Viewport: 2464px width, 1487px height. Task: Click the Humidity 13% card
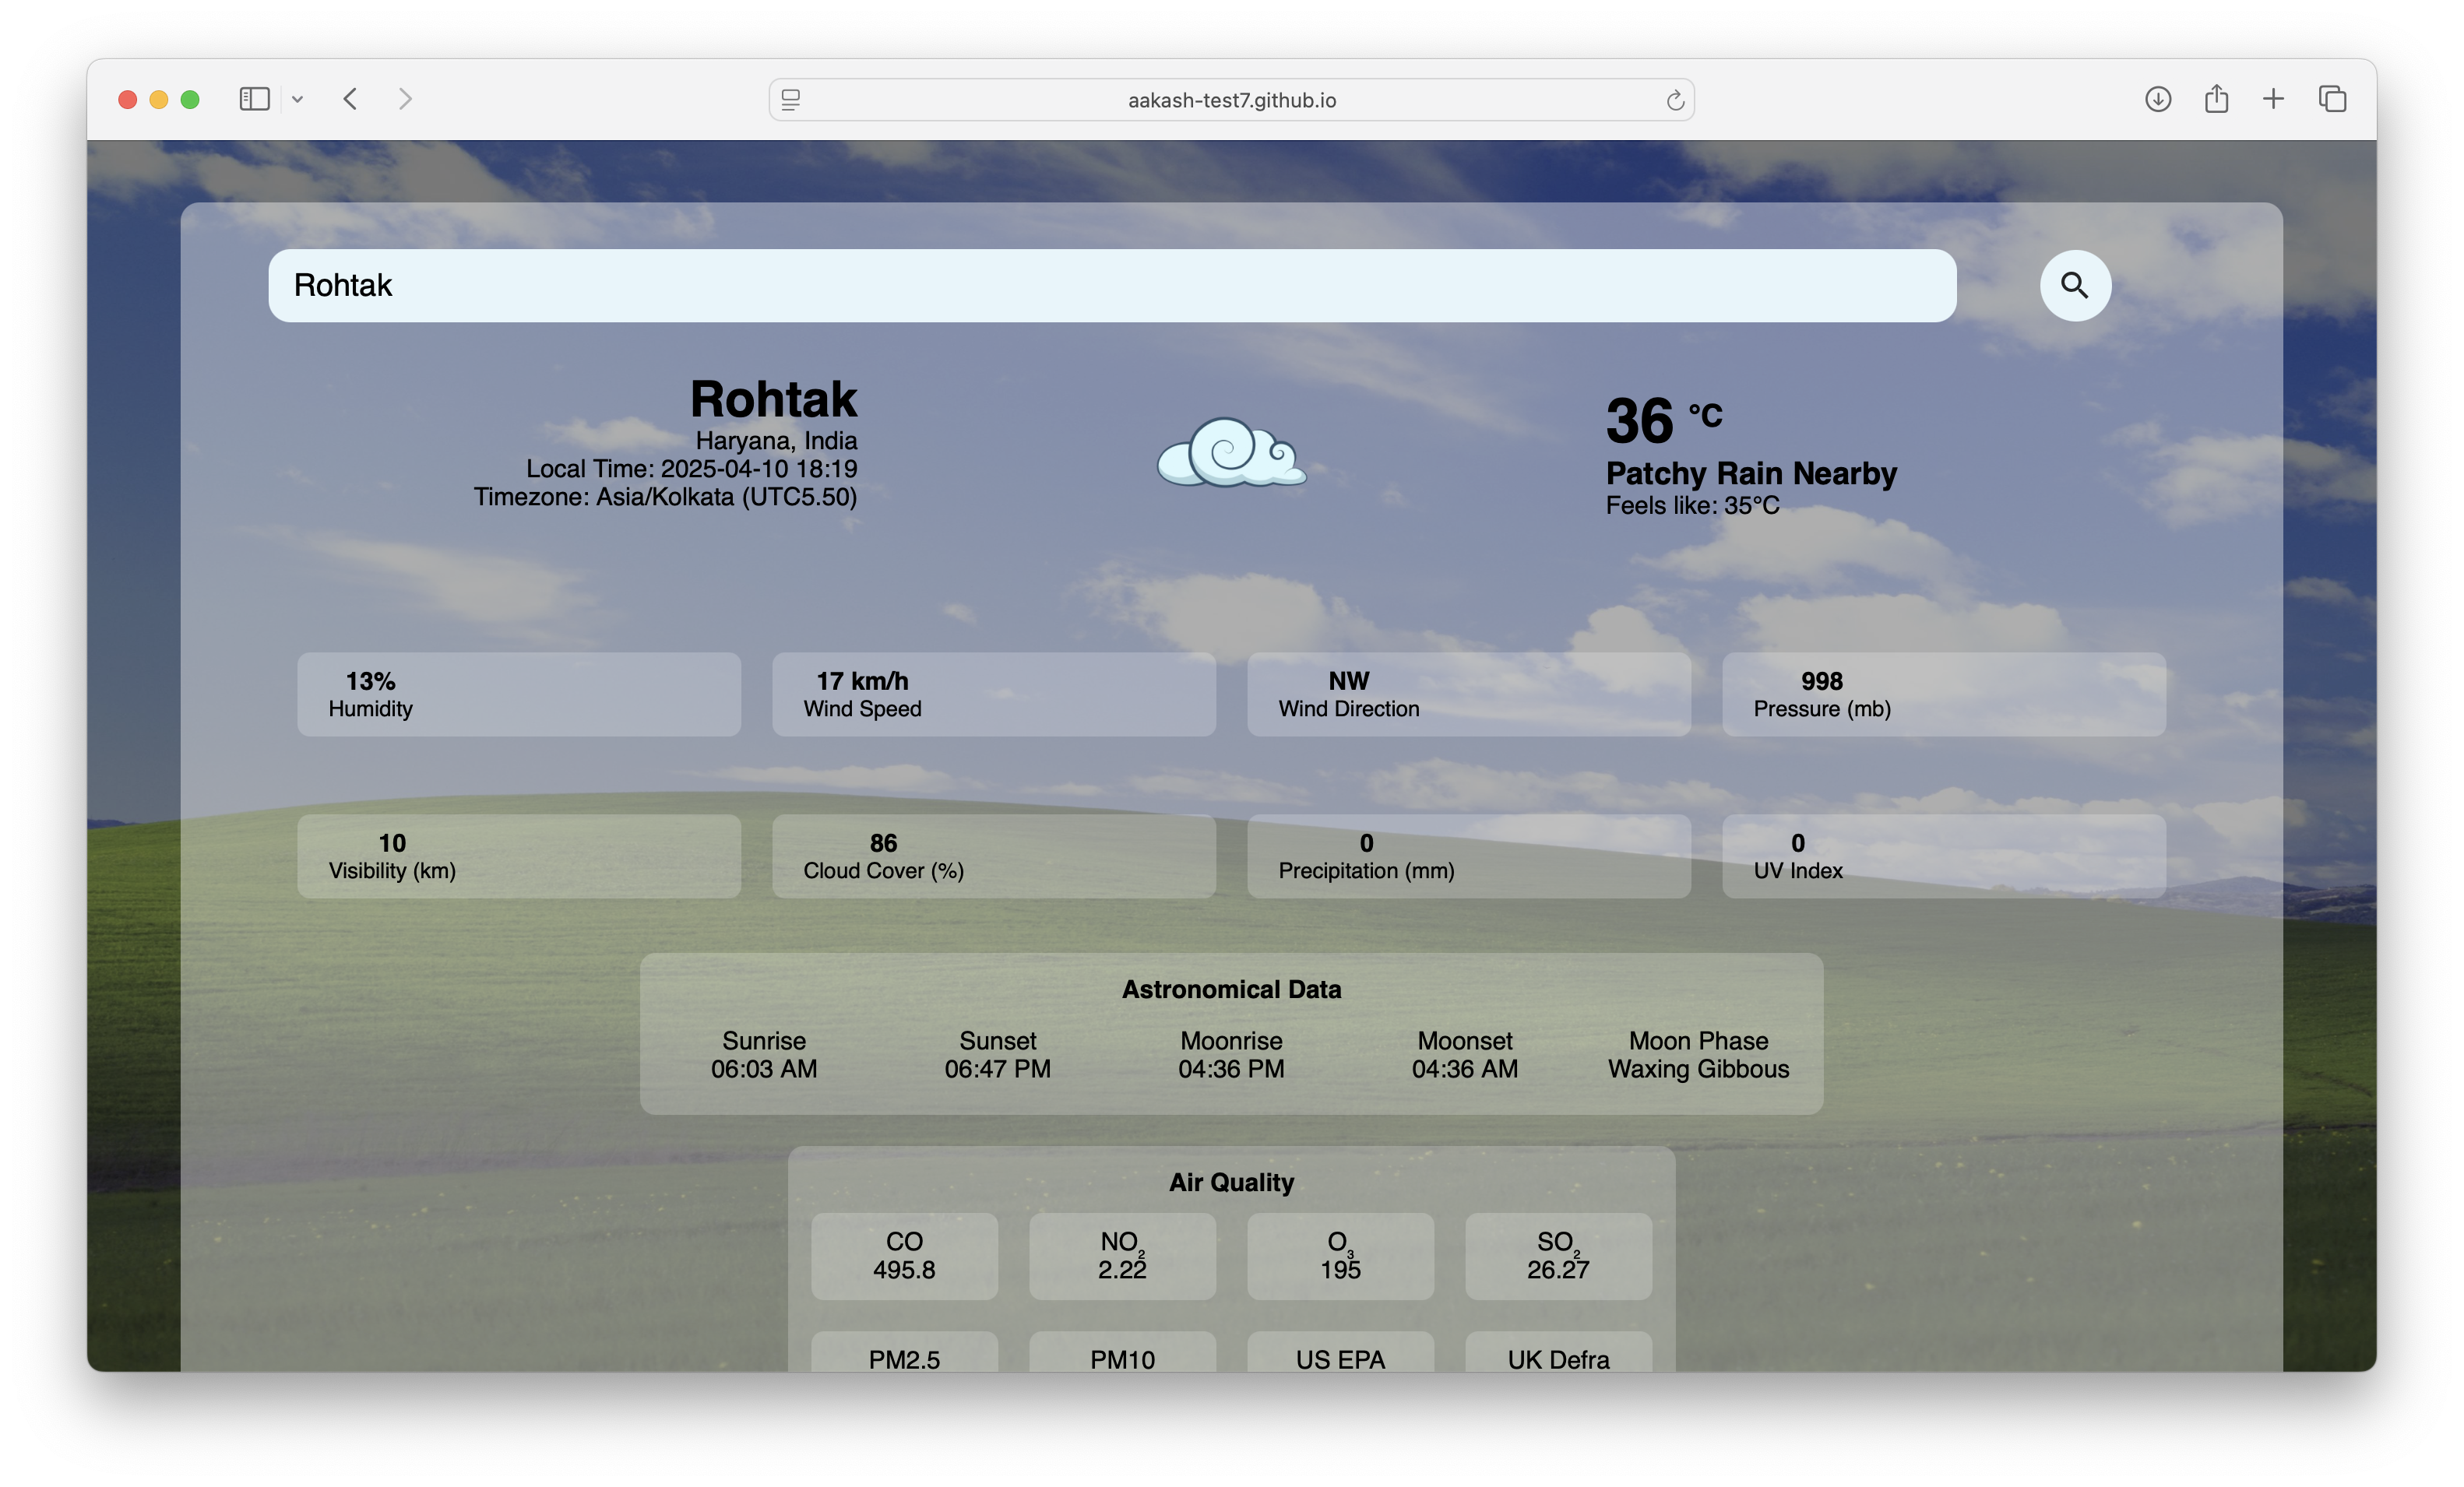pyautogui.click(x=518, y=695)
